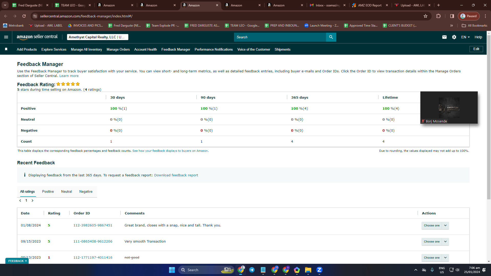491x276 pixels.
Task: Click the Amazon Seller Central logo
Action: click(37, 37)
